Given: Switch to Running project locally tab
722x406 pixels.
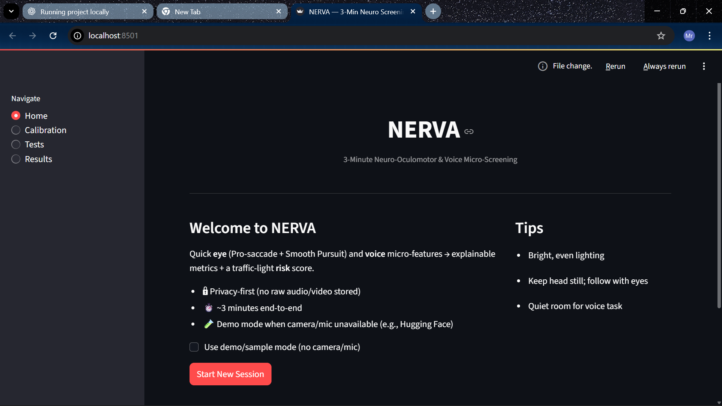Looking at the screenshot, I should coord(83,12).
